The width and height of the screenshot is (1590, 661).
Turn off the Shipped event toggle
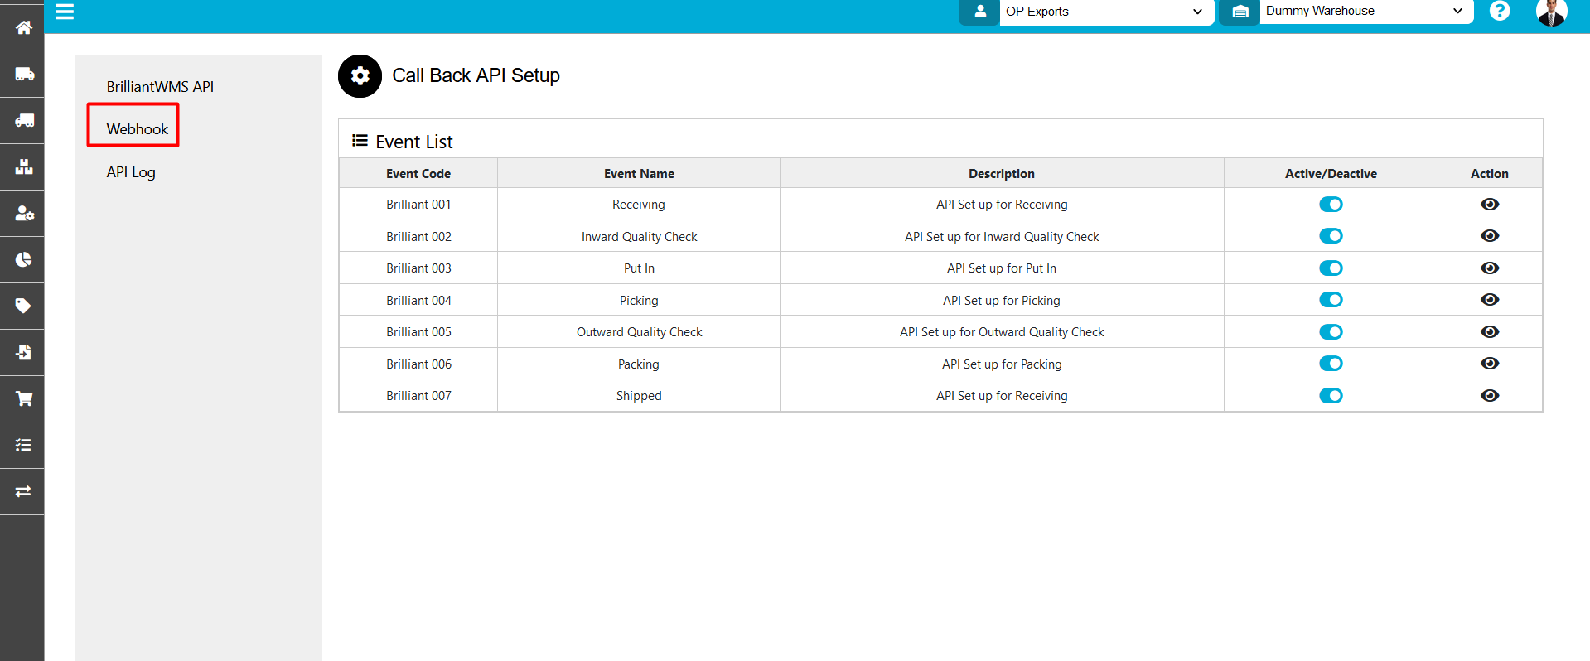(1331, 396)
